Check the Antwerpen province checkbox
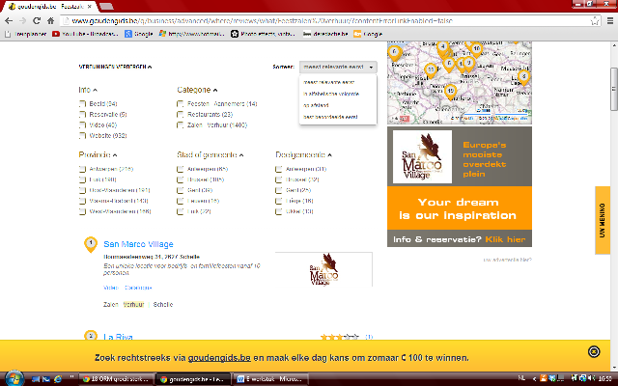Viewport: 618px width, 386px height. tap(83, 169)
